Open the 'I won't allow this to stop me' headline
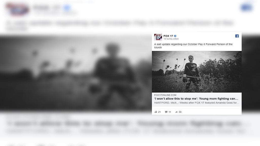Image resolution: width=260 pixels, height=146 pixels. tap(196, 99)
